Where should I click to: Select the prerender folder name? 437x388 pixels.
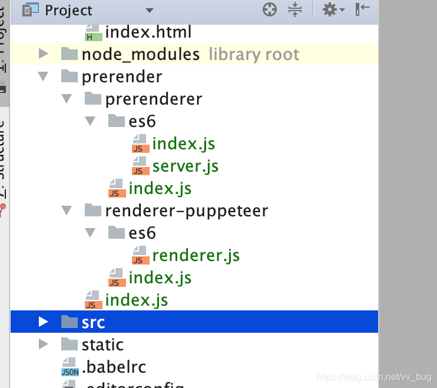coord(122,77)
